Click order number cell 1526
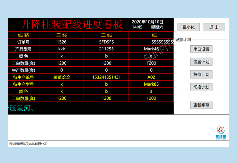Image resolution: width=237 pixels, height=163 pixels. [x=61, y=42]
